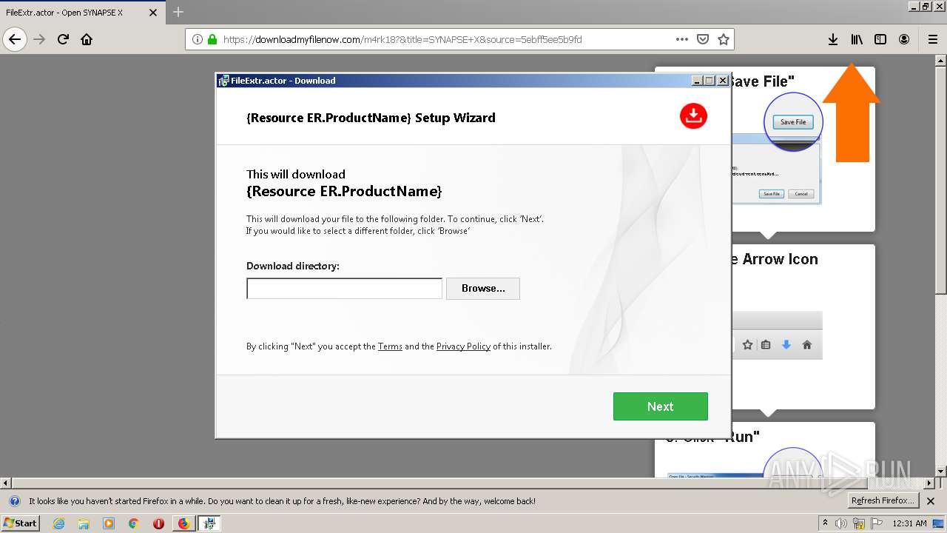Click the 12:31 AM taskbar clock
947x533 pixels.
tap(909, 523)
